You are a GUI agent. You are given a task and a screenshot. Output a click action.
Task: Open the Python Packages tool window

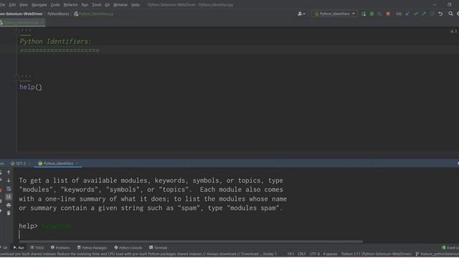92,248
